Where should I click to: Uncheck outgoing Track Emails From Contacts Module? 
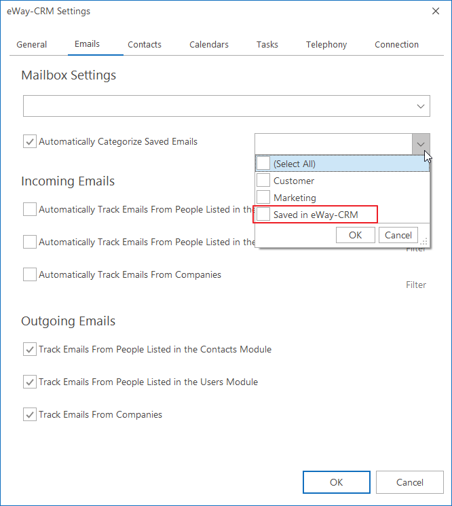(x=30, y=349)
